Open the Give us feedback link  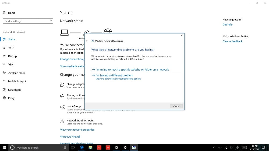232,41
